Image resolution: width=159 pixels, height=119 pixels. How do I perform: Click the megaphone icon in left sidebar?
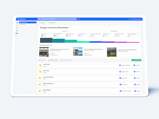tap(17, 25)
